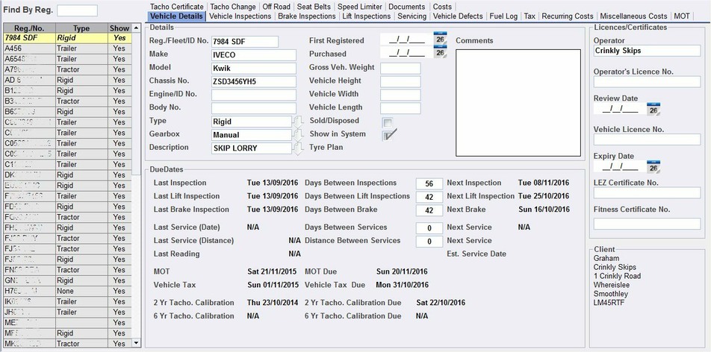The image size is (711, 352).
Task: Click the Vehicle Height field
Action: tap(400, 82)
